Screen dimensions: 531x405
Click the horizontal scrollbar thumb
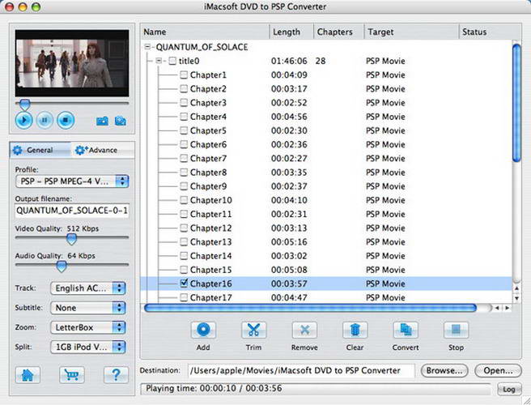310,308
